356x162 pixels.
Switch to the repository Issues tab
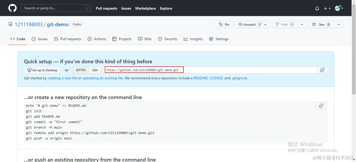pyautogui.click(x=40, y=39)
